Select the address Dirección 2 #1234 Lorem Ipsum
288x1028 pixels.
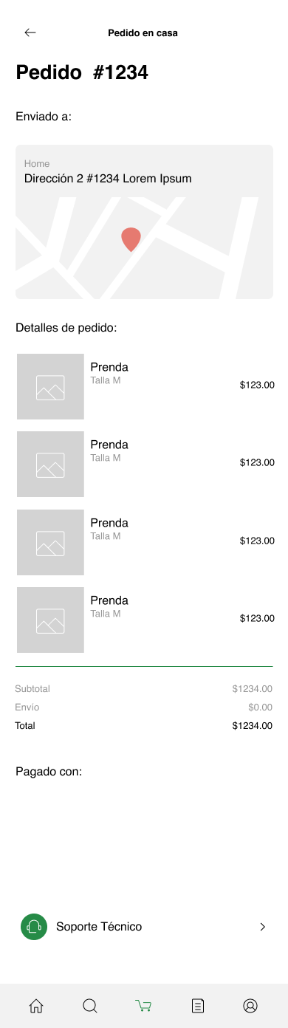pos(108,178)
